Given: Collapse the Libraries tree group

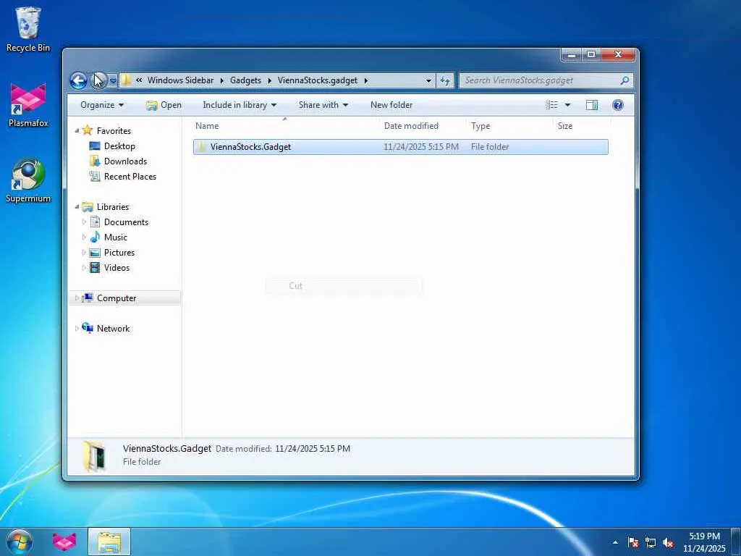Looking at the screenshot, I should tap(77, 206).
